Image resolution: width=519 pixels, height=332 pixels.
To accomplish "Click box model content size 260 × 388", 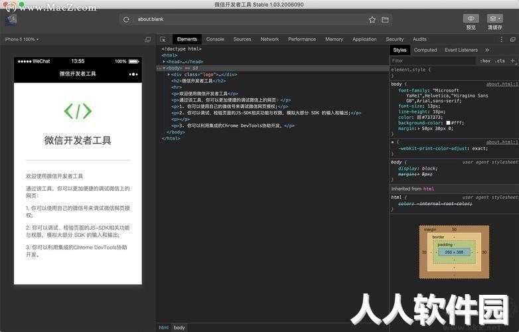I will click(454, 252).
